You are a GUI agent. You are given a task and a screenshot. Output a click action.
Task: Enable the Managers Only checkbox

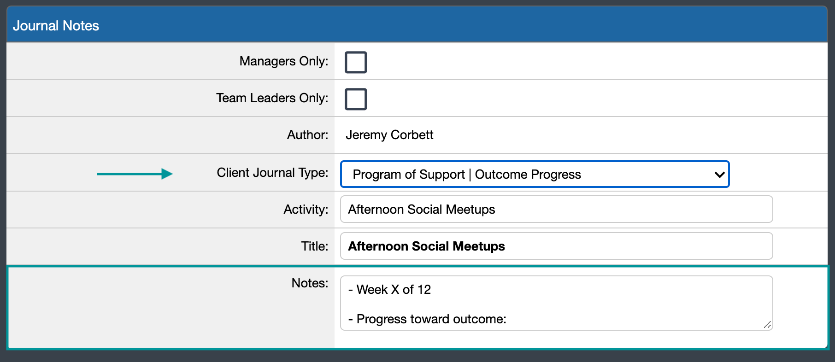(x=355, y=62)
